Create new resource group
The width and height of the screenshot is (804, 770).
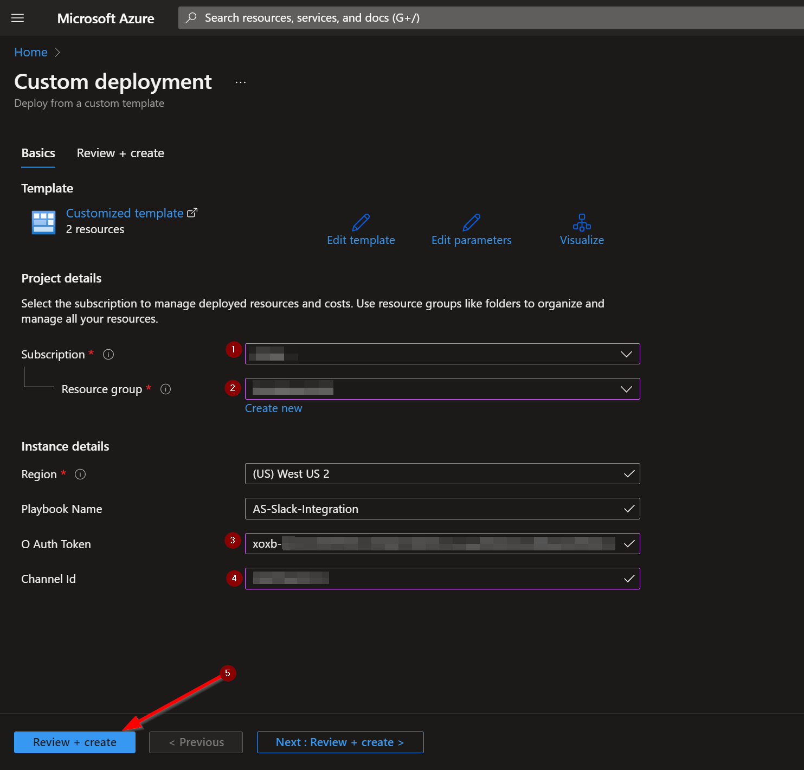coord(273,408)
